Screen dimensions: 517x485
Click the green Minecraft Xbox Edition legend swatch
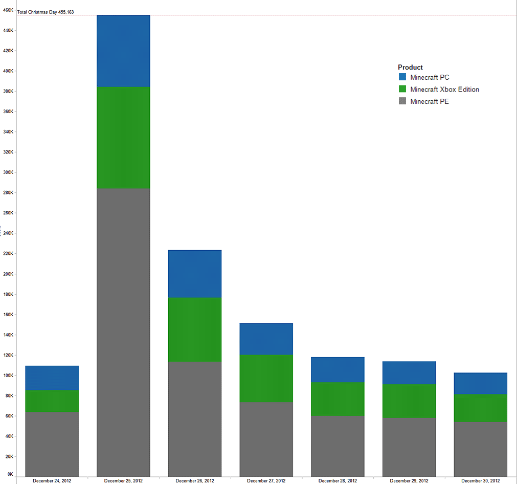pos(402,90)
